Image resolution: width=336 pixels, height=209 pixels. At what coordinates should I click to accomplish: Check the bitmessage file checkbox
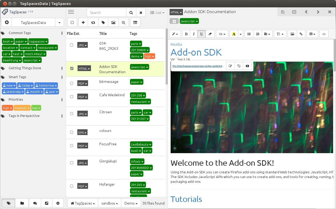pyautogui.click(x=72, y=83)
